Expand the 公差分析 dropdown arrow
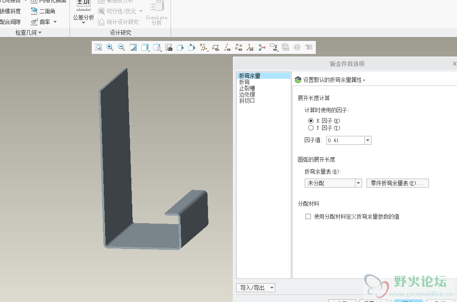Image resolution: width=457 pixels, height=302 pixels. (x=83, y=23)
